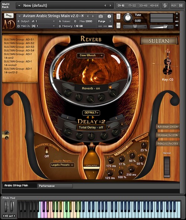Click the hourglass sync icon beside Delay
Image resolution: width=186 pixels, height=220 pixels.
(x=122, y=124)
